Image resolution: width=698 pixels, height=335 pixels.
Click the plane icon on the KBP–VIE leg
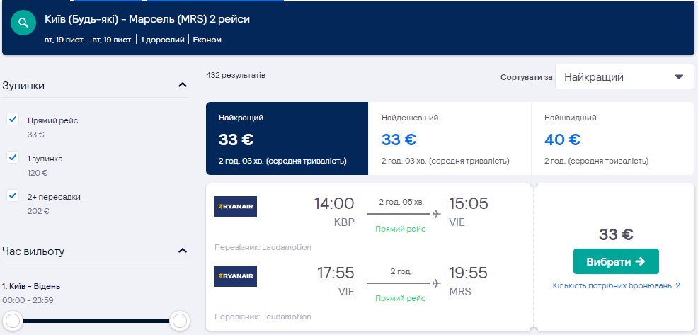435,214
